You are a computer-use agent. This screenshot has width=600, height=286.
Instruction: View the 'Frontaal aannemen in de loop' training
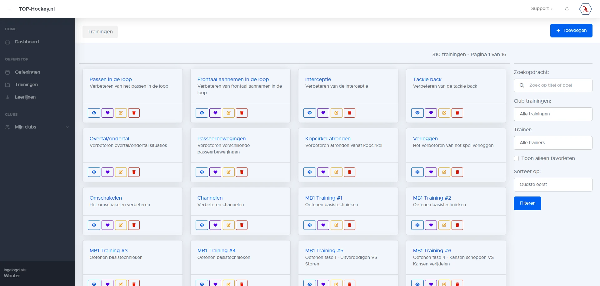[202, 113]
